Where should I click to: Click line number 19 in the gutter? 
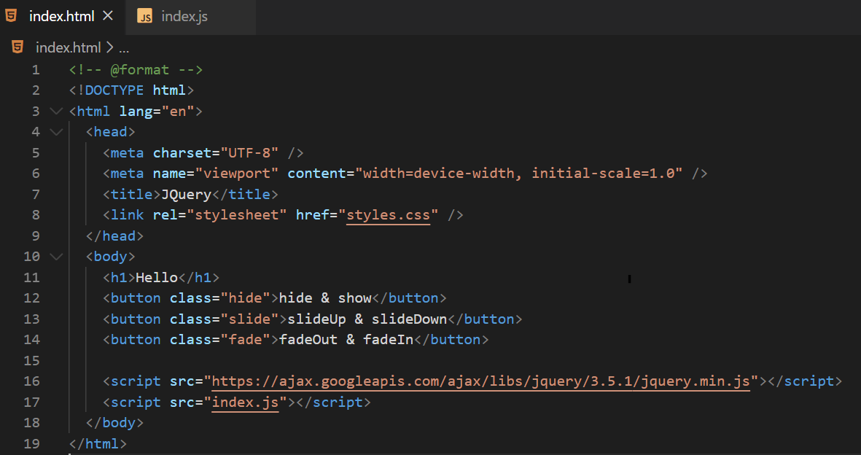tap(32, 443)
